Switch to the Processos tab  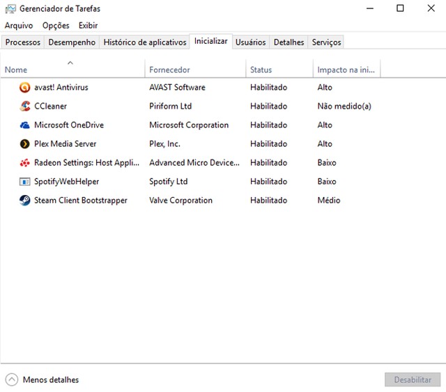pos(23,42)
